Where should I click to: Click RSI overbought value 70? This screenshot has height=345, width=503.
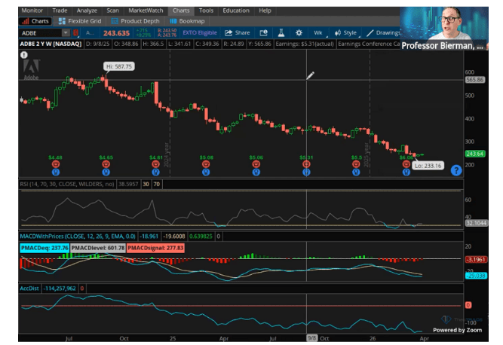pos(157,185)
